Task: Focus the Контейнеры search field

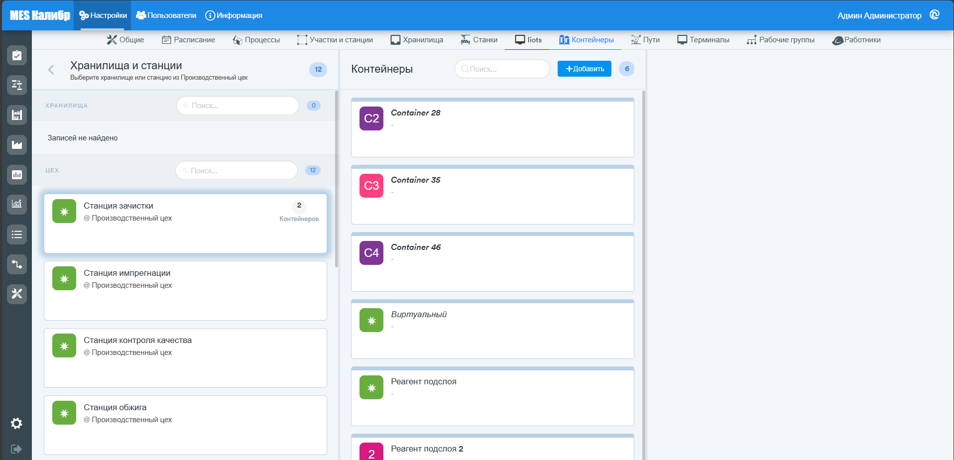Action: tap(502, 69)
